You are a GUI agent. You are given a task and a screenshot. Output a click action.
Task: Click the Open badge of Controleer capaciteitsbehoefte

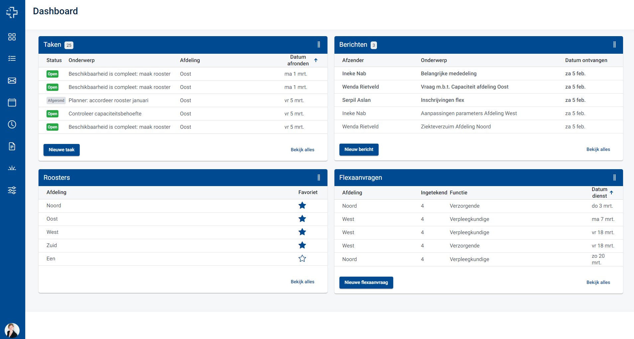pyautogui.click(x=52, y=114)
